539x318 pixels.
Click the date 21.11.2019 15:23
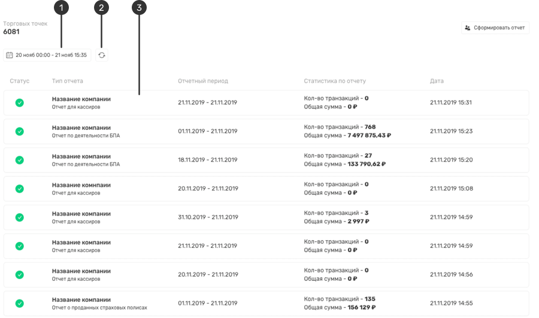pos(451,131)
